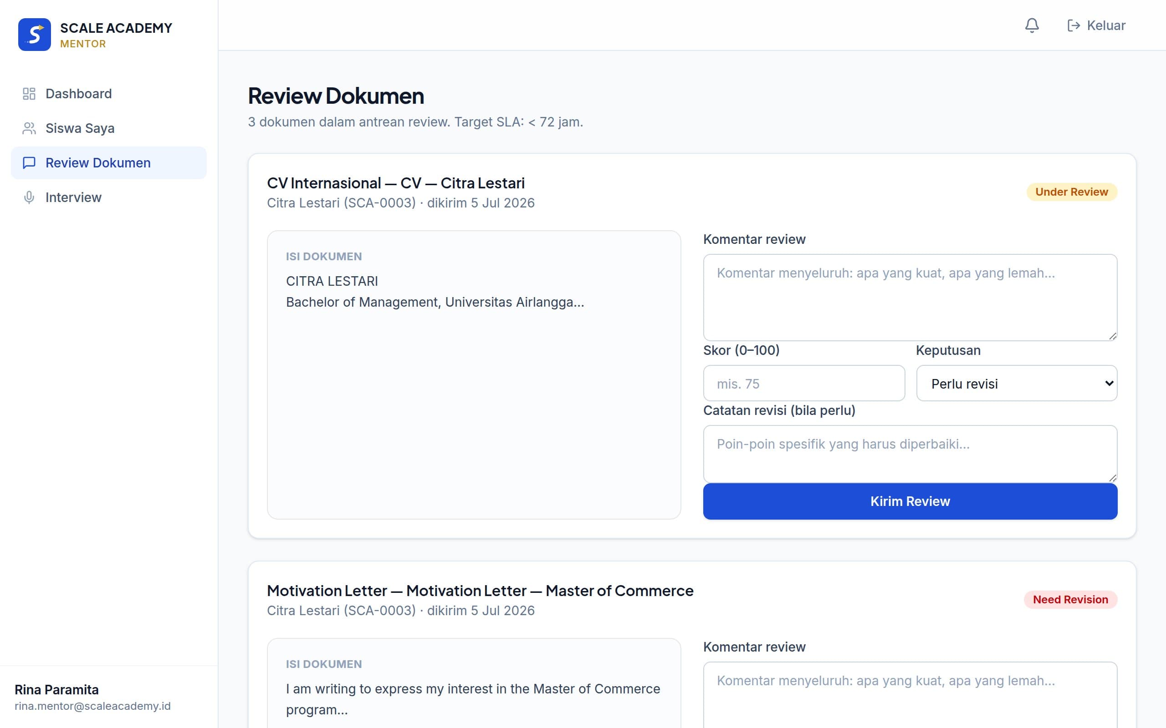Click CITRA LESTARI name in document content
This screenshot has height=728, width=1166.
[x=332, y=281]
